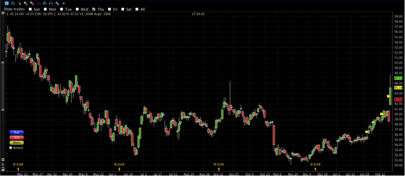This screenshot has width=405, height=176.
Task: Enable Mon trades checkbox
Action: 45,9
